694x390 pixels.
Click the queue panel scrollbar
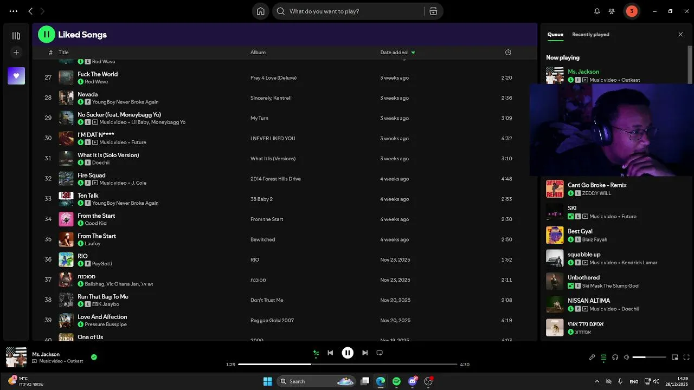[690, 65]
